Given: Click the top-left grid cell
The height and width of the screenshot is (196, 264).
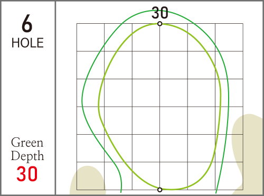Looking at the screenshot, I should [90, 38].
